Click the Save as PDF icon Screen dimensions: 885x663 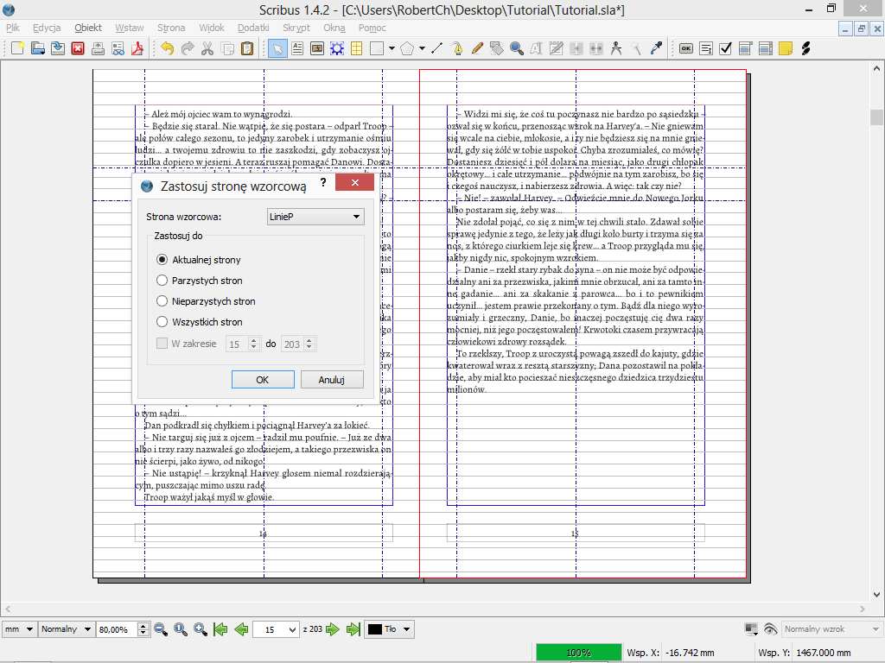coord(136,48)
